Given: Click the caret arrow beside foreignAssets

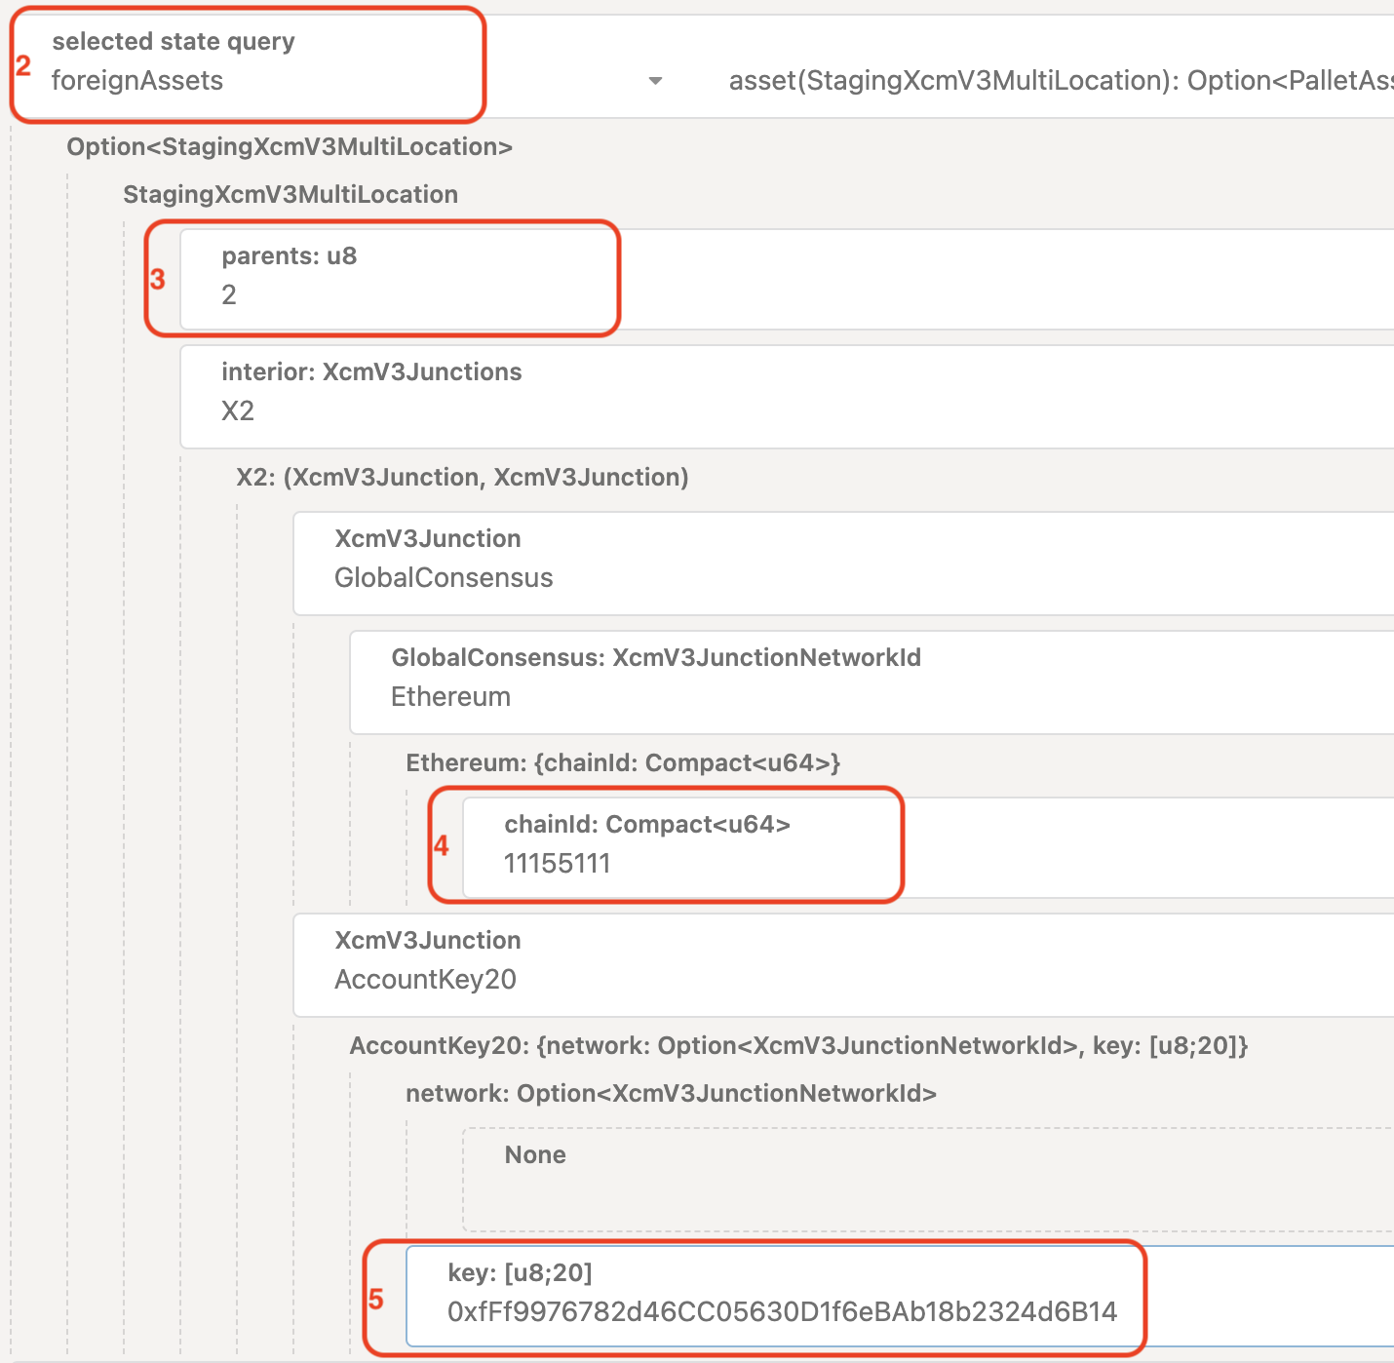Looking at the screenshot, I should tap(655, 81).
